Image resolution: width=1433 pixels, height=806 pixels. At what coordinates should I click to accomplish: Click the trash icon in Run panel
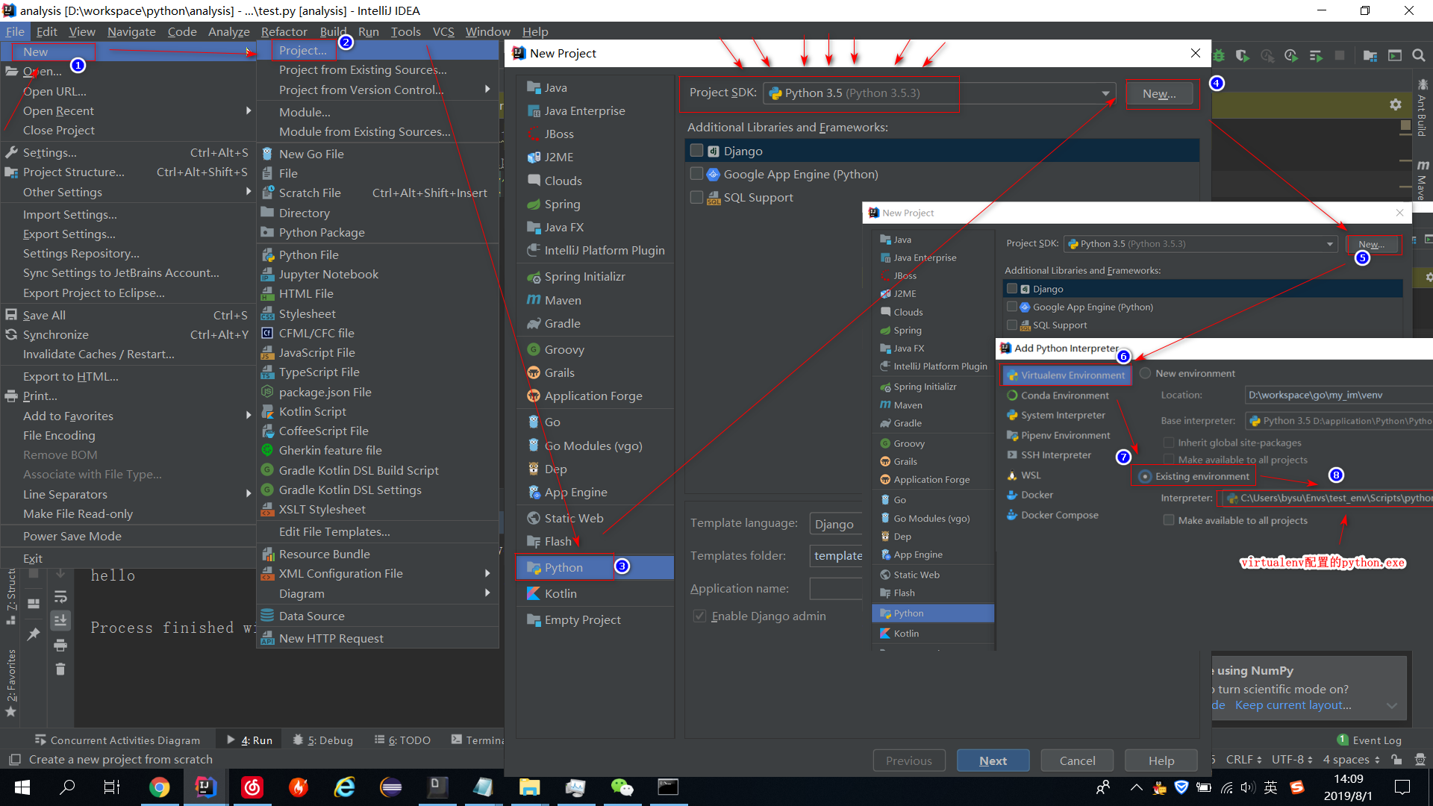click(x=60, y=669)
